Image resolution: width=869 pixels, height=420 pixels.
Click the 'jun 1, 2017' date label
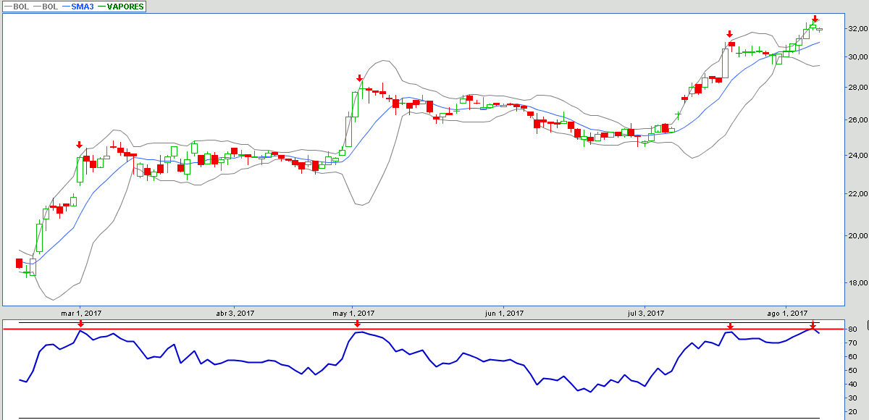pyautogui.click(x=504, y=314)
